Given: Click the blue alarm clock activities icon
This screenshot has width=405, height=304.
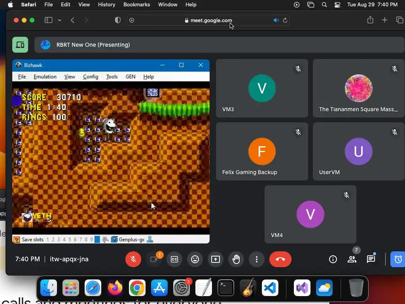Looking at the screenshot, I should (x=398, y=259).
